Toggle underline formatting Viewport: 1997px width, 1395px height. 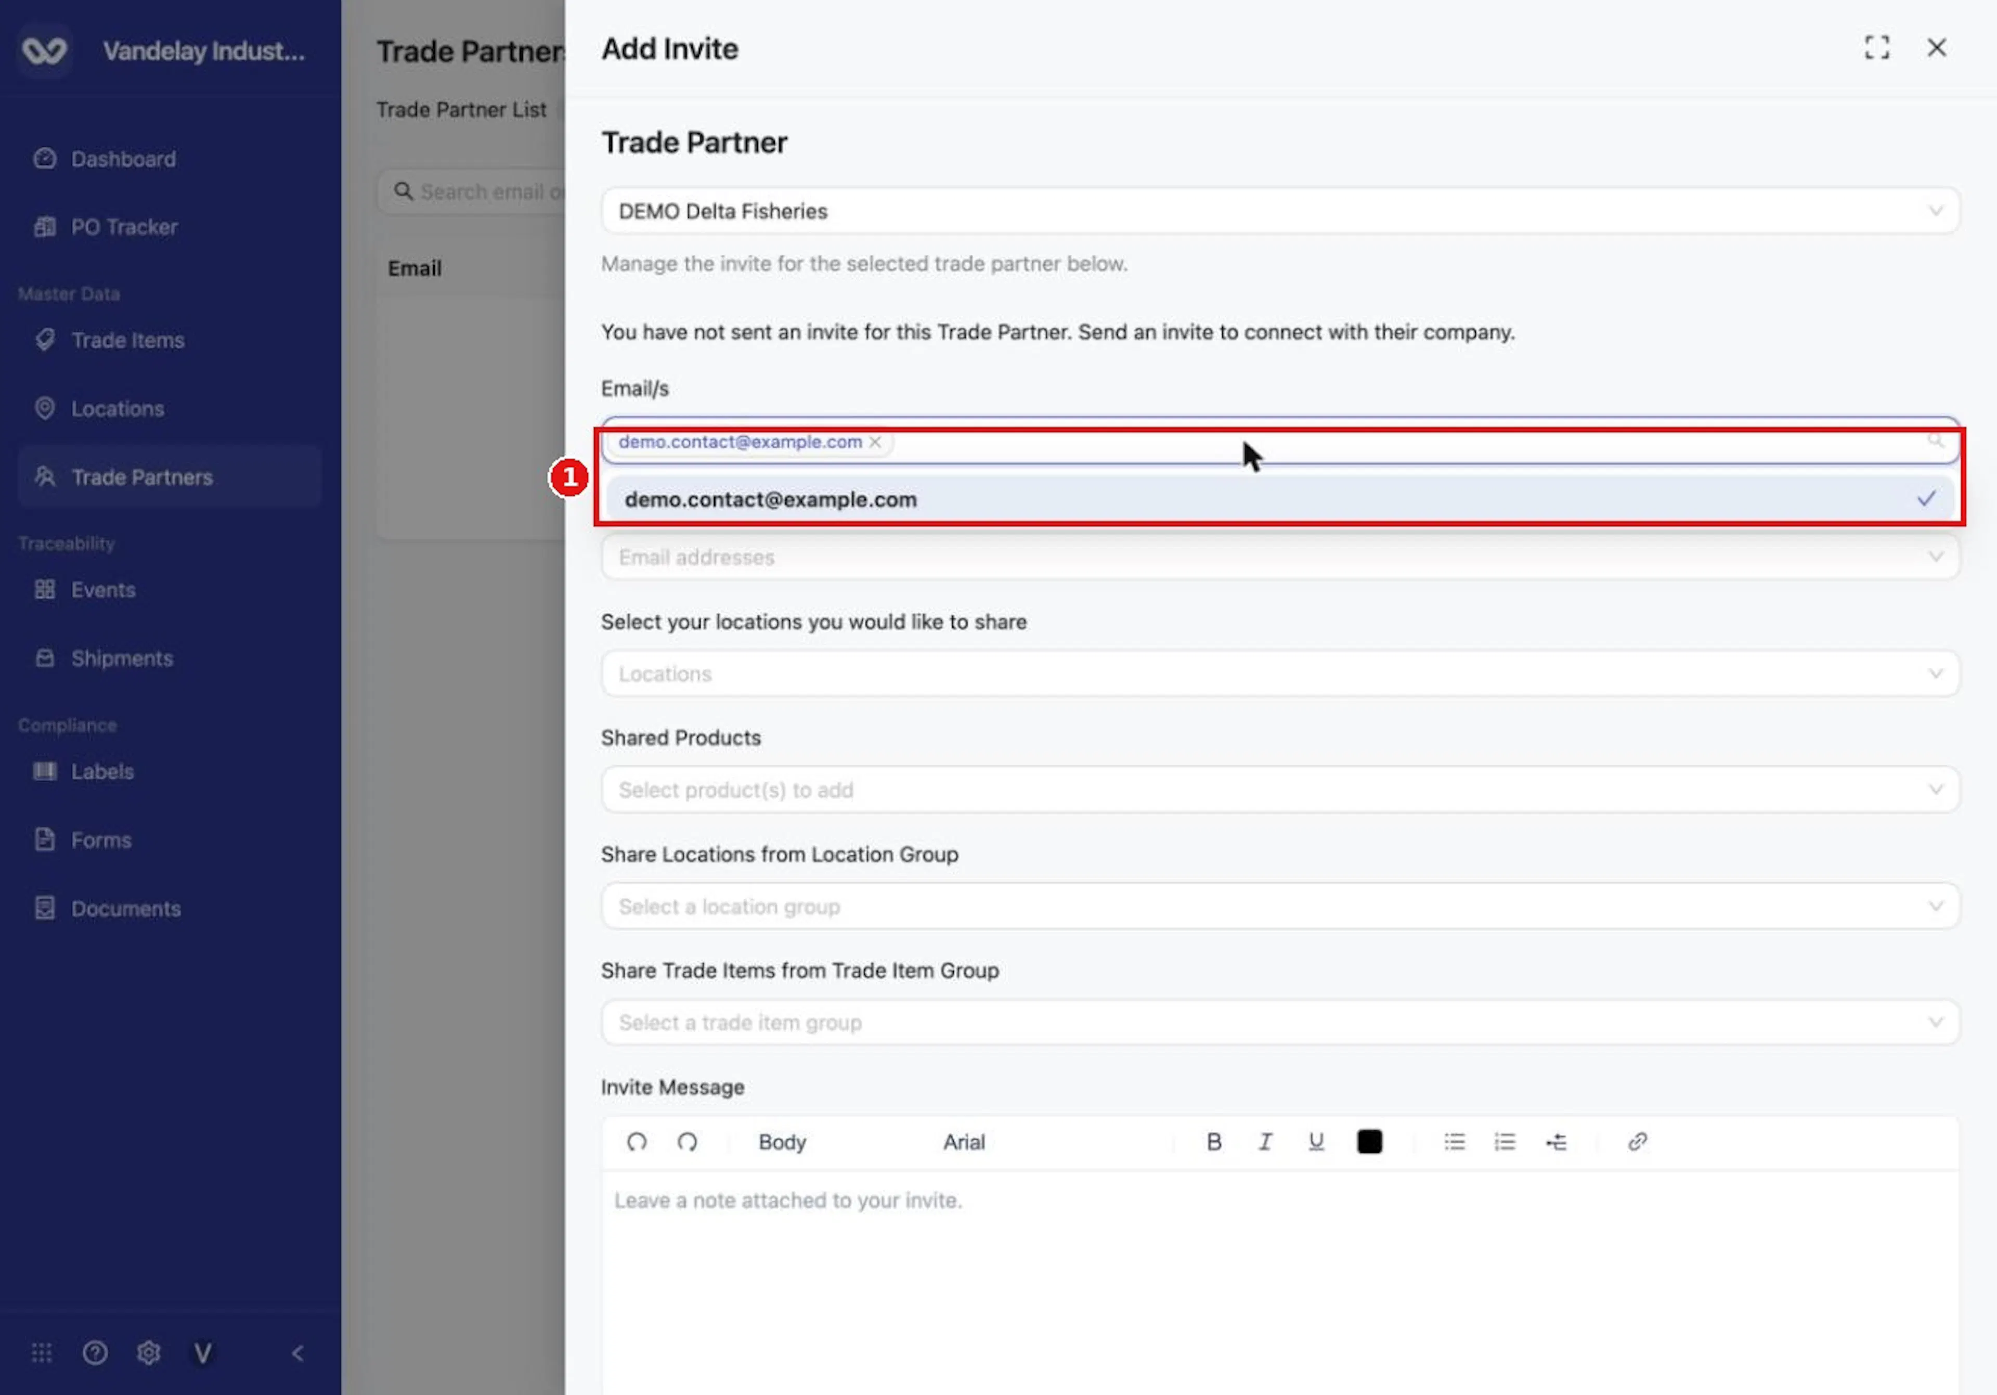click(x=1316, y=1142)
